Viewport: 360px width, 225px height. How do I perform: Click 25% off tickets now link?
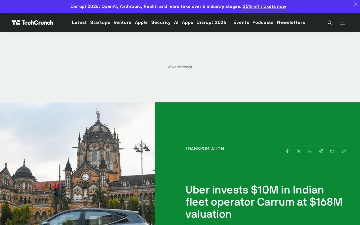264,6
